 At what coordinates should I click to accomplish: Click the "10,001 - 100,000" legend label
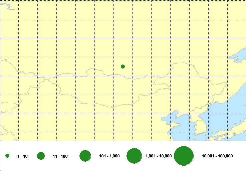click(217, 156)
